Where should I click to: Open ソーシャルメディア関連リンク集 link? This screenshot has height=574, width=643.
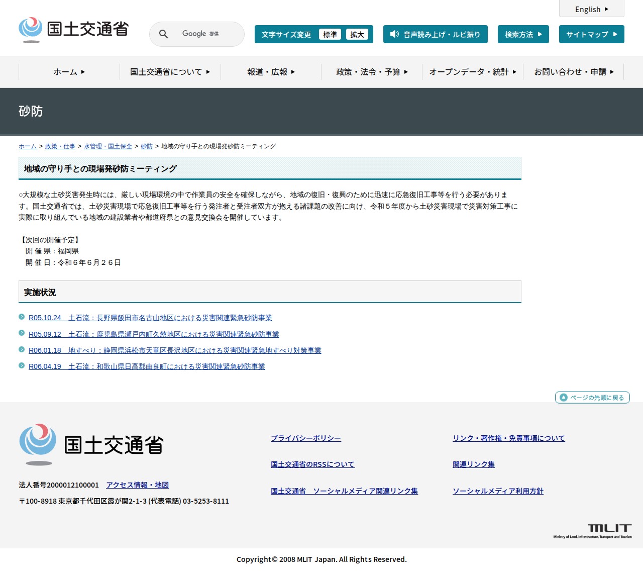344,491
